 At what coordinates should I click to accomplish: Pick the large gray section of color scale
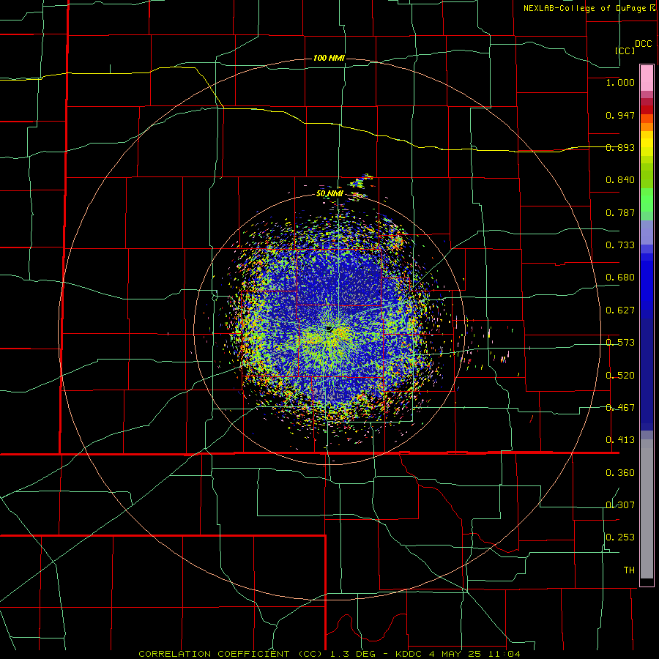click(647, 509)
